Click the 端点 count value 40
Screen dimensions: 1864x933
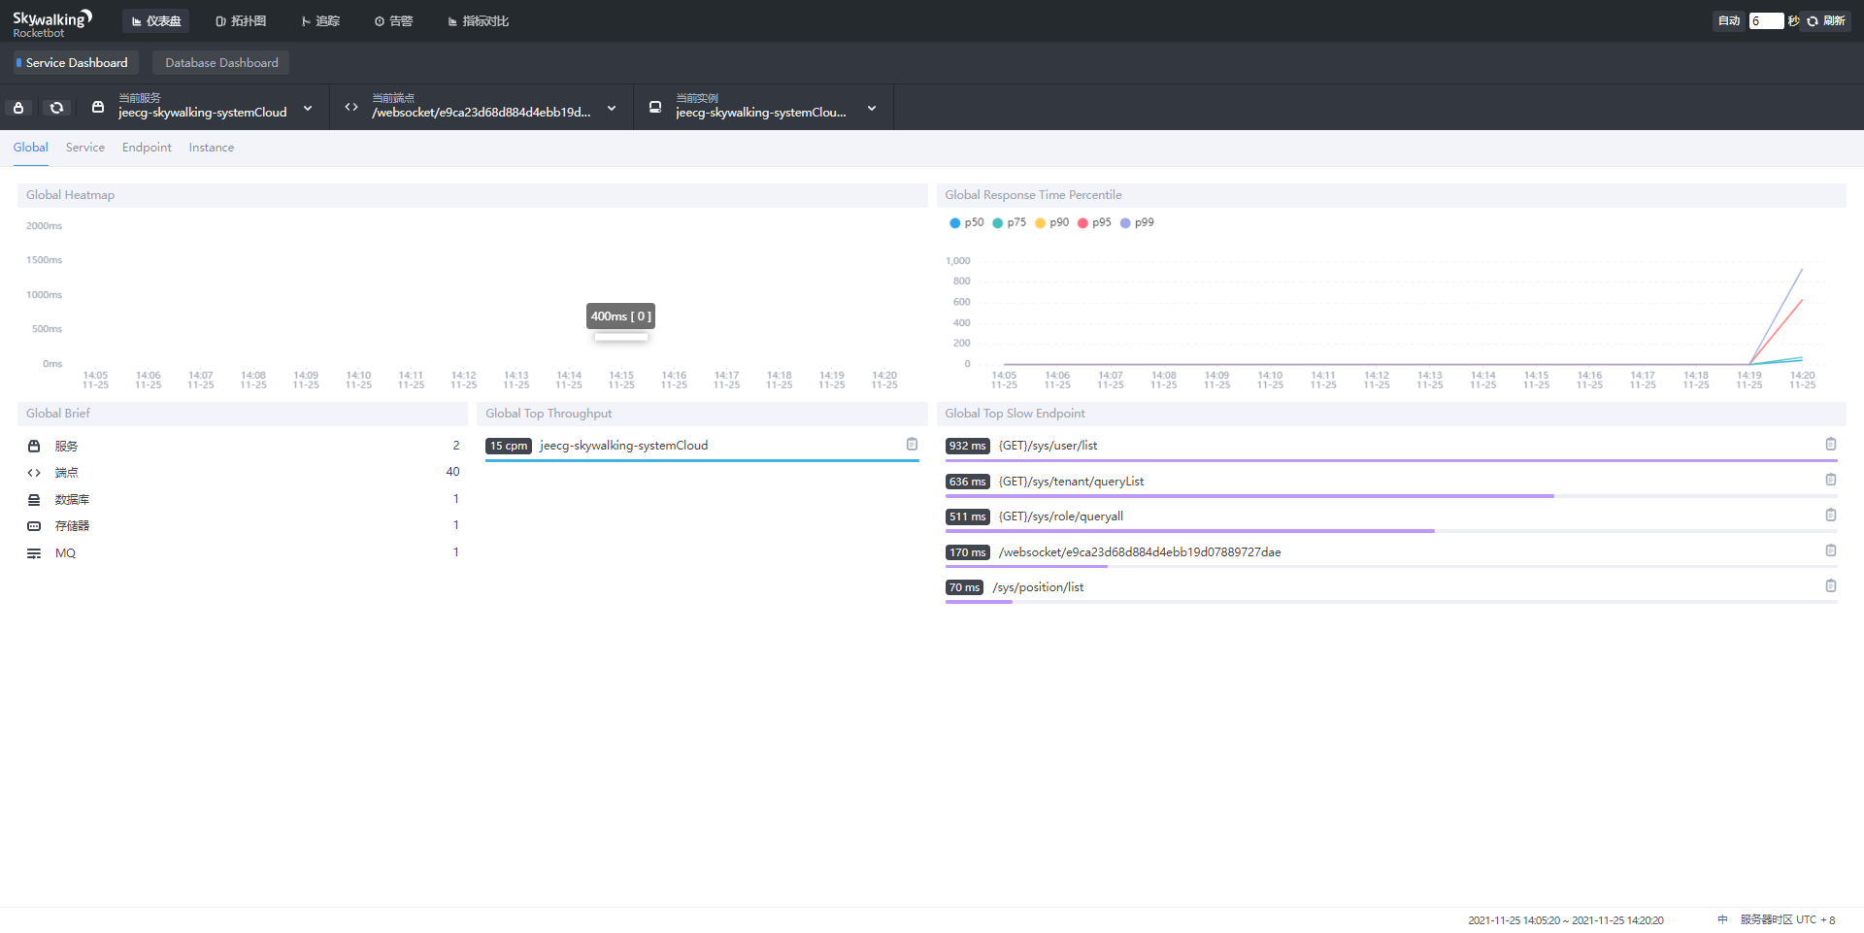click(x=452, y=472)
